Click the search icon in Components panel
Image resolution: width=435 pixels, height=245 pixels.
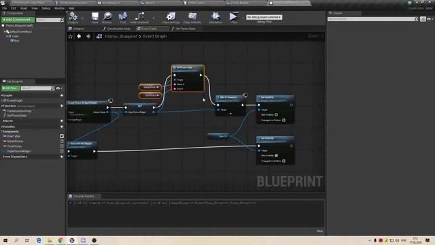62,20
